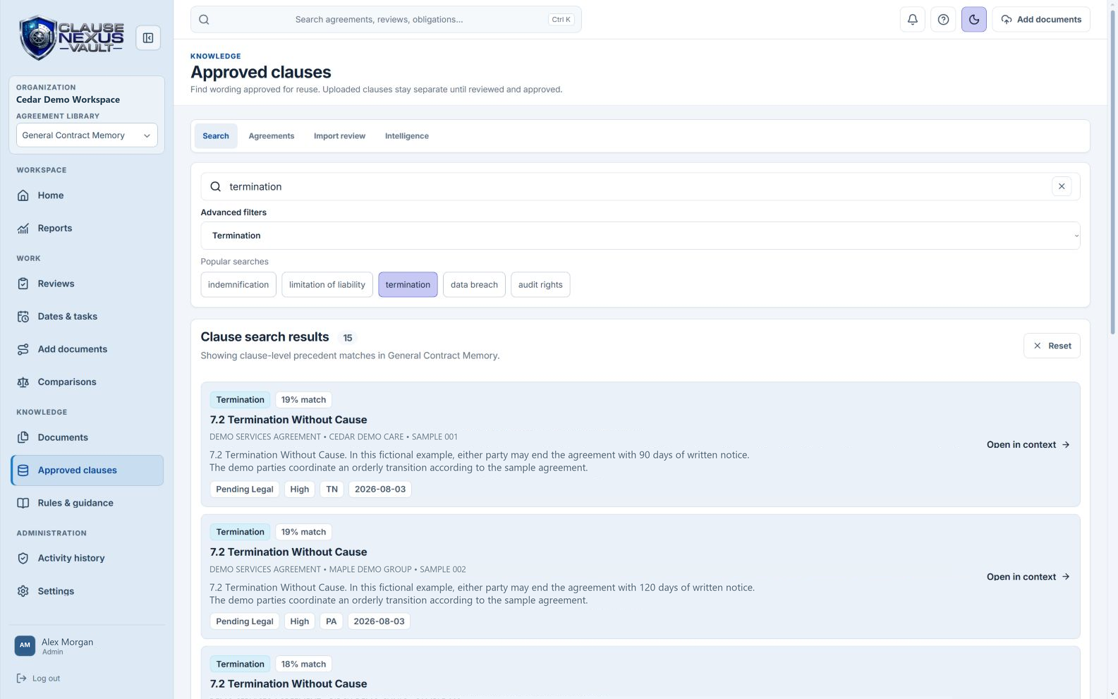The image size is (1118, 699).
Task: Select the indemnification popular search chip
Action: [x=238, y=285]
